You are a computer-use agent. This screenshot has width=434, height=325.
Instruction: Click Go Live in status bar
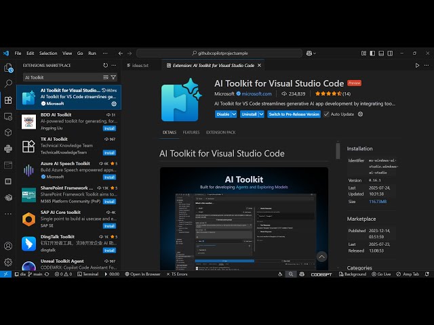pyautogui.click(x=381, y=274)
